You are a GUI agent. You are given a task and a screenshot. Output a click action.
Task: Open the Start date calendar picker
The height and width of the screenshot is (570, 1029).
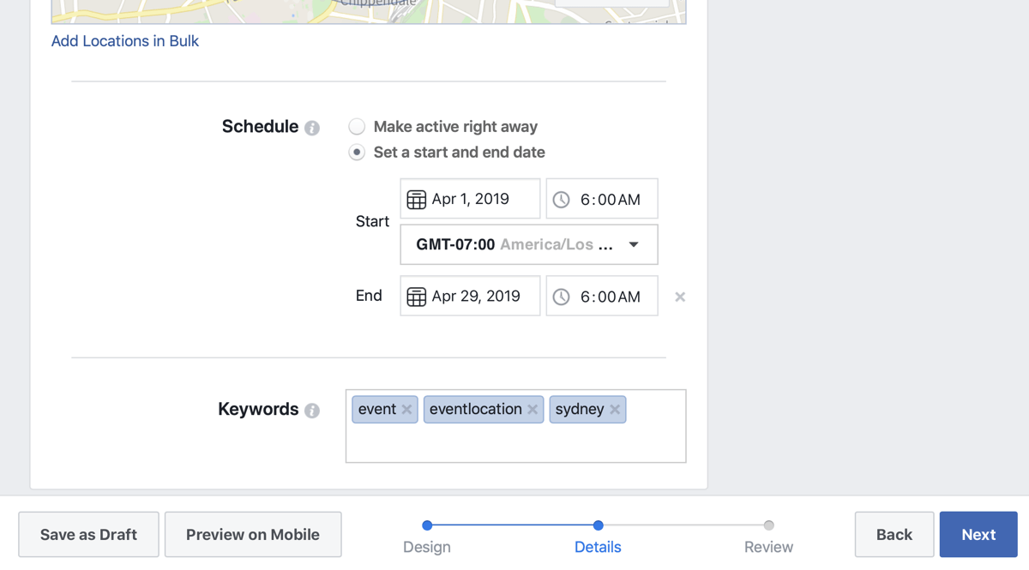[x=469, y=198]
